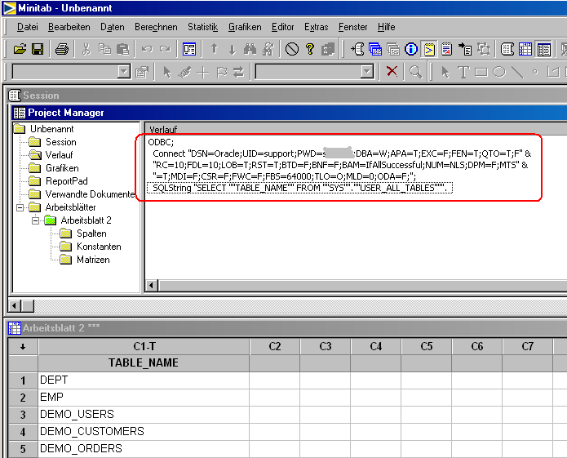The image size is (567, 458).
Task: Open the Datei menu
Action: coord(28,27)
